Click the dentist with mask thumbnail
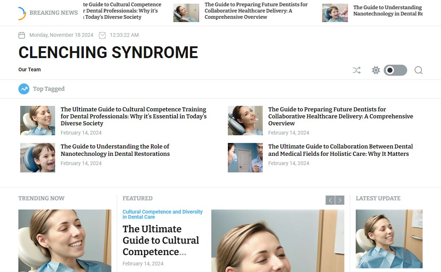This screenshot has width=441, height=272. click(x=245, y=158)
